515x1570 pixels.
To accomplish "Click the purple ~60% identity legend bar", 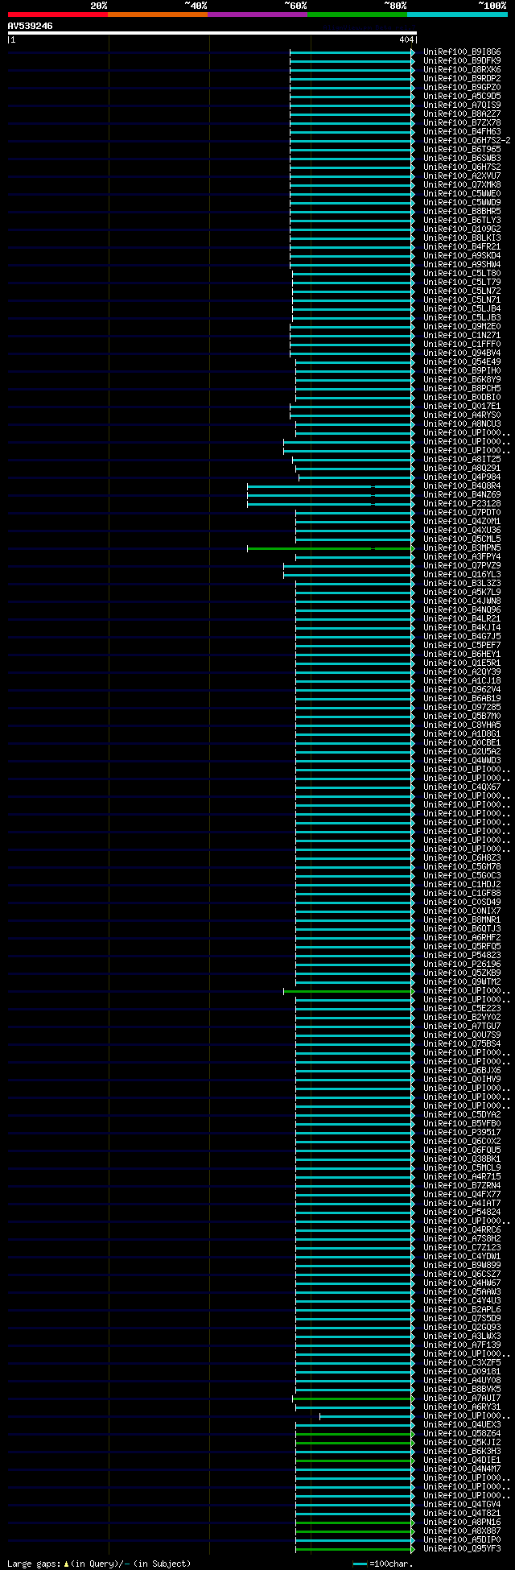I will [x=257, y=14].
